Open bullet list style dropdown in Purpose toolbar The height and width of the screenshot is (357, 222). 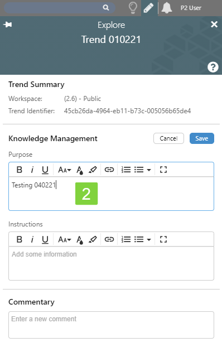pyautogui.click(x=149, y=170)
